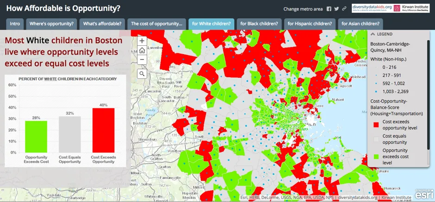Zoom in on the map
The image size is (435, 202).
pyautogui.click(x=142, y=41)
